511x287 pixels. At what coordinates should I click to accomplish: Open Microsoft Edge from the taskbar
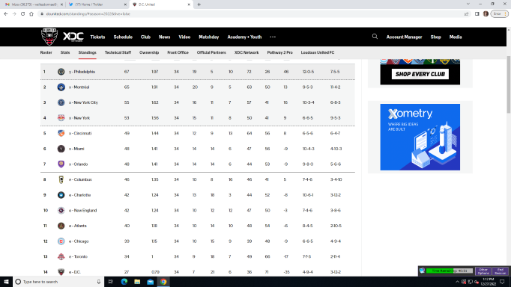pyautogui.click(x=124, y=282)
